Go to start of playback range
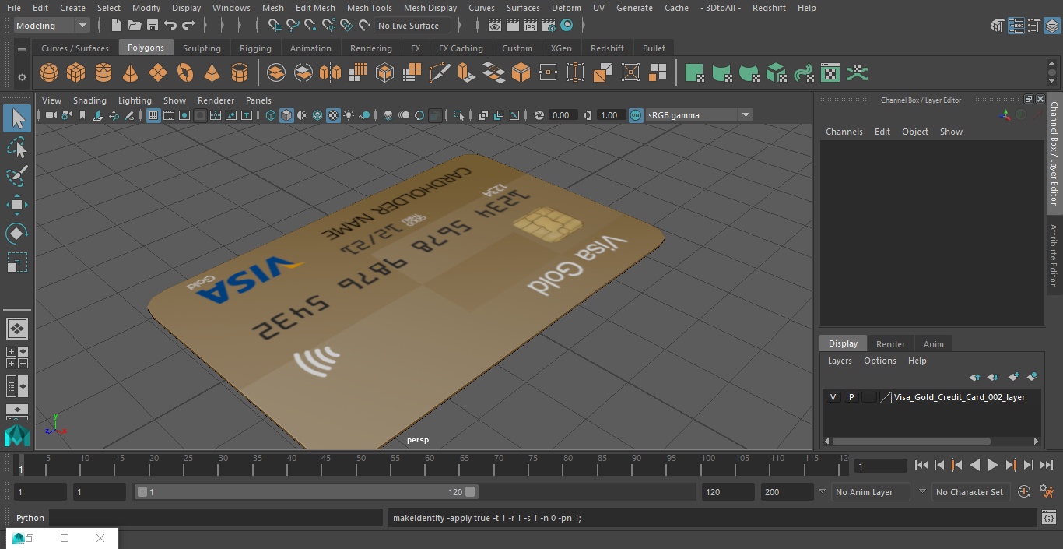Viewport: 1063px width, 549px height. pos(921,465)
